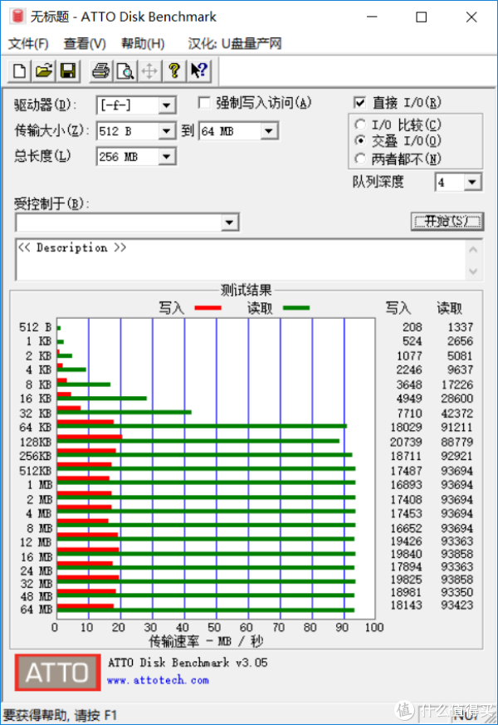Select the I/O 比较 radio option
Screen dimensions: 498x725
point(359,125)
